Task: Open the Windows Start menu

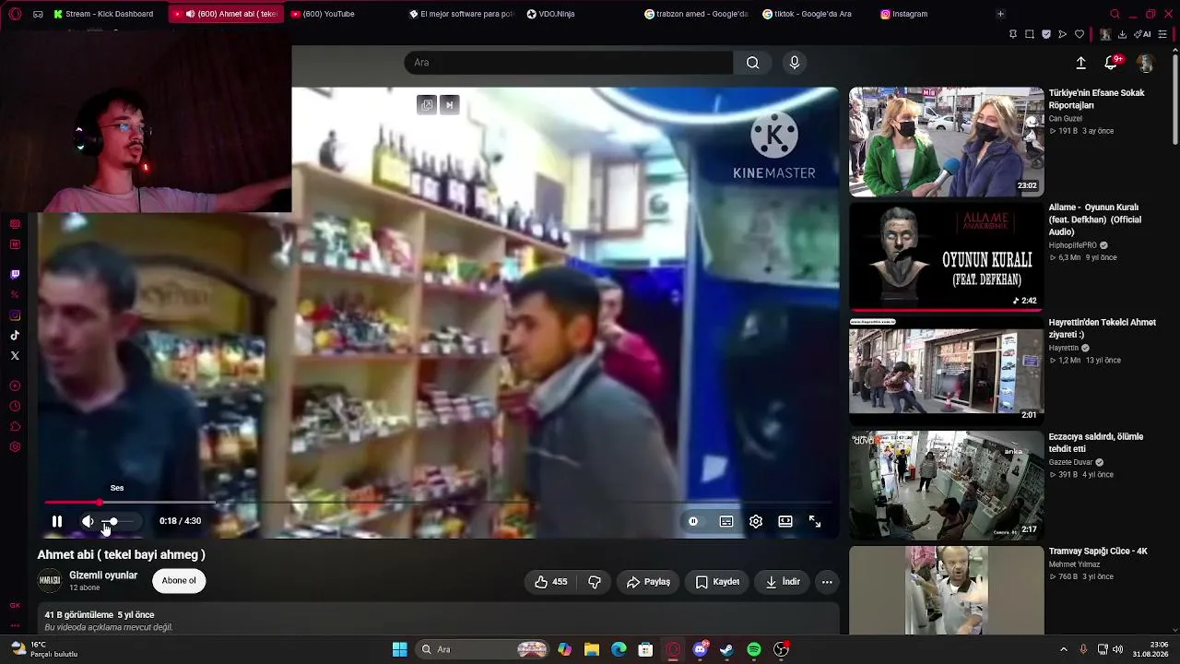Action: (399, 649)
